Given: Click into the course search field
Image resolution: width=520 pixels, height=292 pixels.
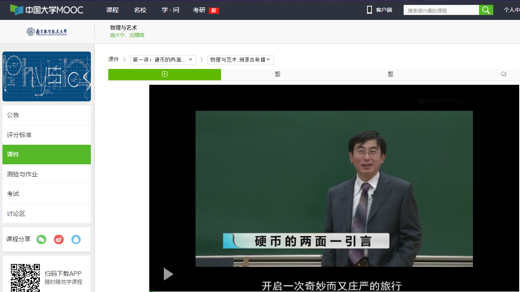Looking at the screenshot, I should coord(441,11).
